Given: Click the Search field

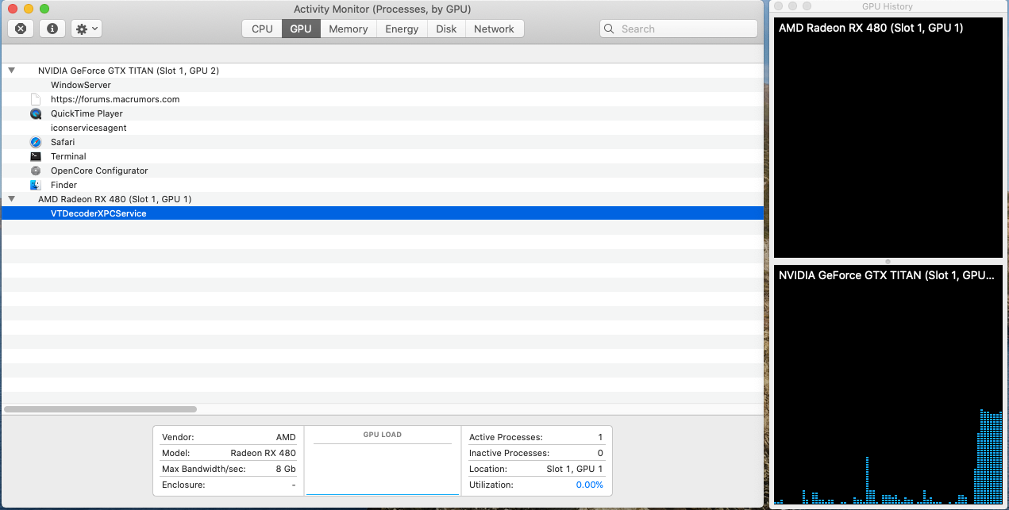Looking at the screenshot, I should point(679,29).
